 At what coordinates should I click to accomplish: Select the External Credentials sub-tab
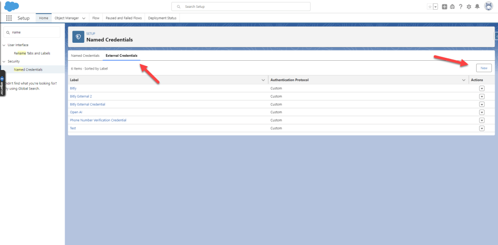121,55
